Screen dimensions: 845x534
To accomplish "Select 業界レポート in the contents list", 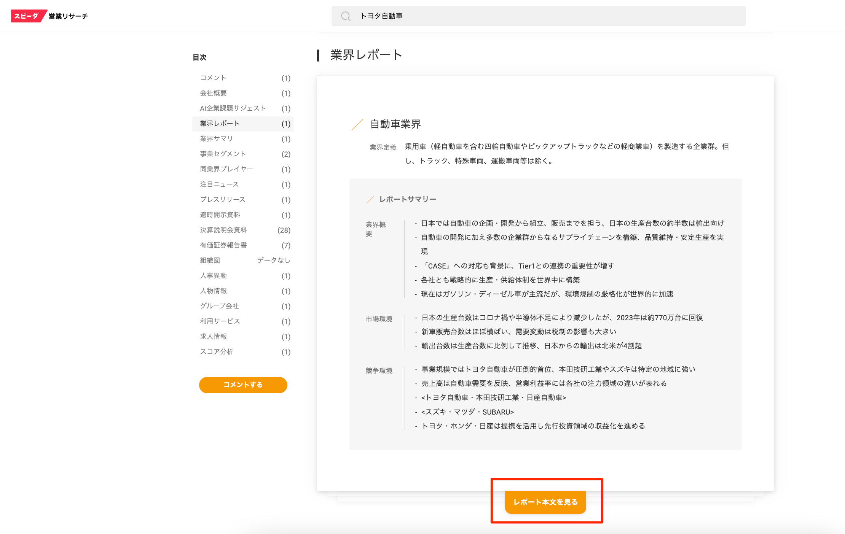I will tap(220, 124).
